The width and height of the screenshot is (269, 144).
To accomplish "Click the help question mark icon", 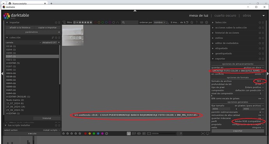I will coord(196,23).
